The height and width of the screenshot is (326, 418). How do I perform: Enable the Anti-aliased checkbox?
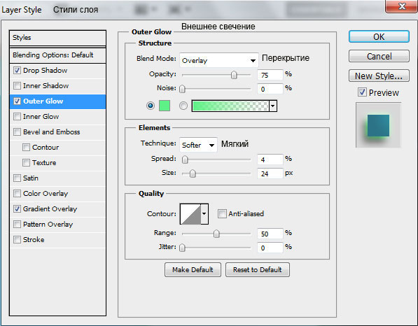pos(222,213)
